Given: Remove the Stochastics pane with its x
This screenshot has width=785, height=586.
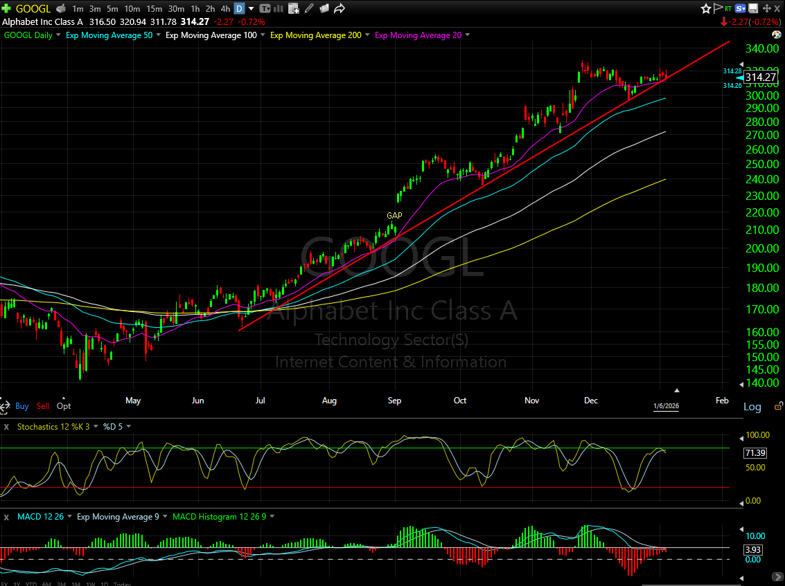Looking at the screenshot, I should tap(6, 427).
